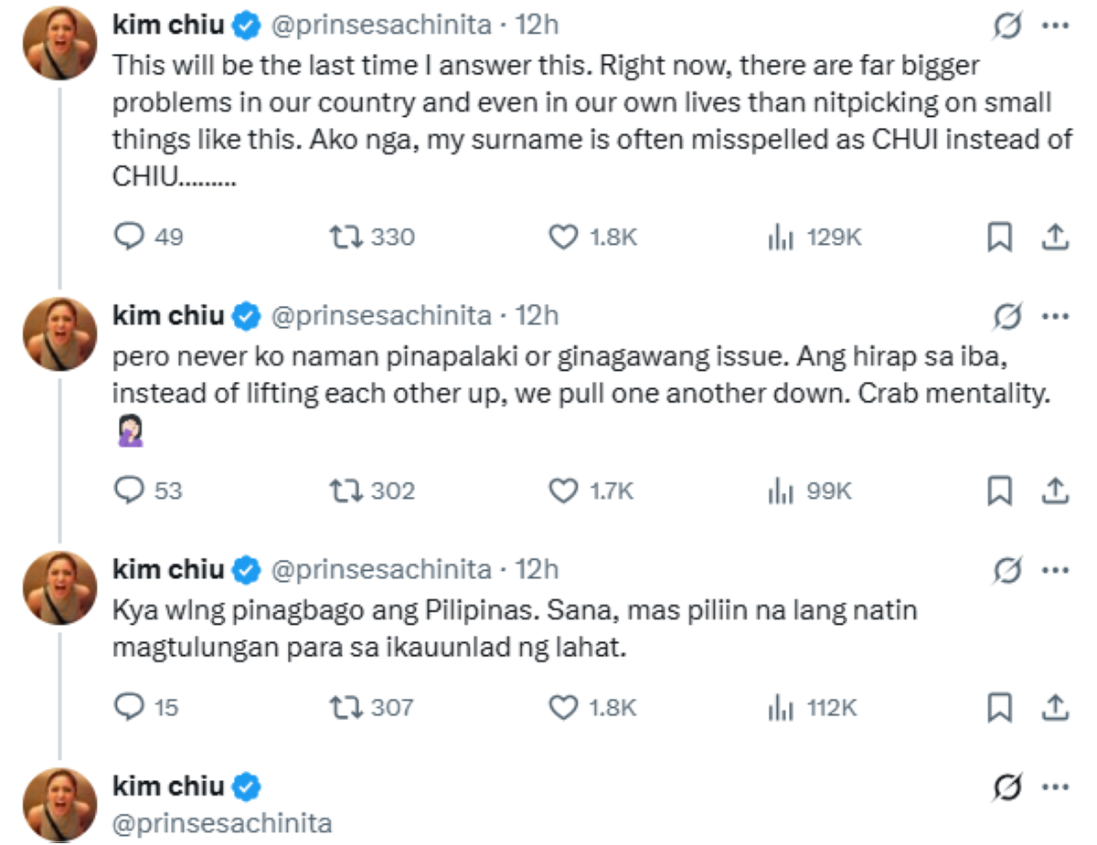This screenshot has width=1097, height=845.
Task: Open the @prinsesachinita handle in first tweet
Action: (382, 26)
